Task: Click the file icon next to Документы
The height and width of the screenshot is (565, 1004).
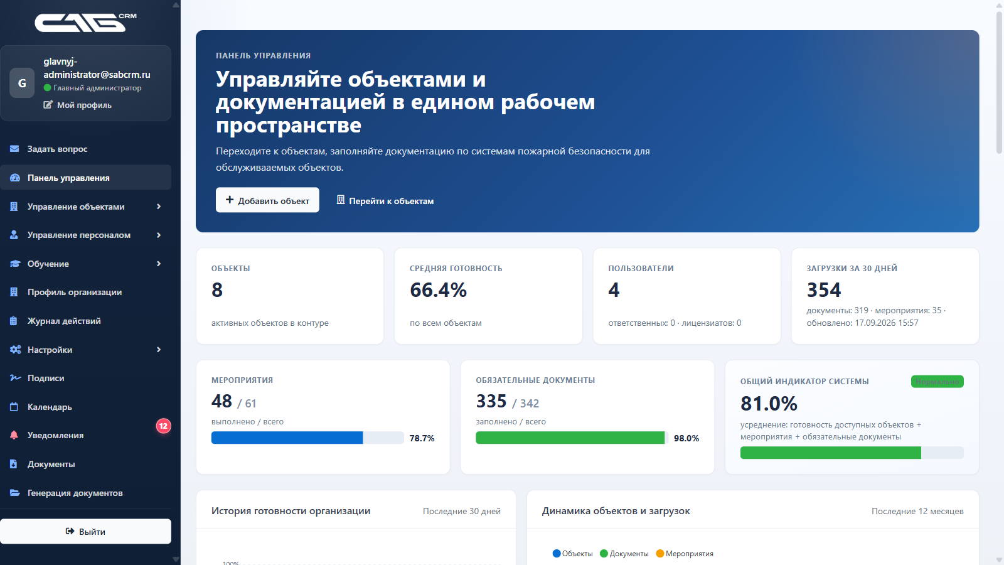Action: tap(14, 464)
